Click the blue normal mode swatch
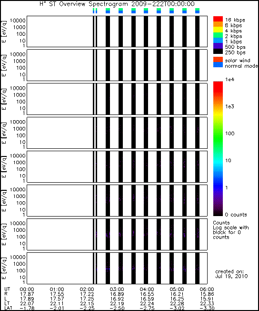Screen dimensions: 259x311 tap(218, 65)
